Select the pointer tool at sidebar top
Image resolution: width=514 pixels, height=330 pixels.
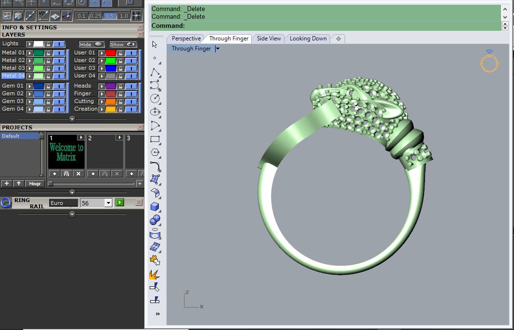pos(154,44)
